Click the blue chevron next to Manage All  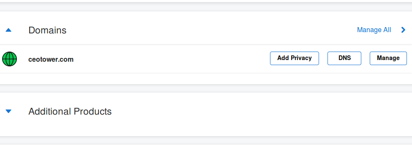pyautogui.click(x=403, y=30)
